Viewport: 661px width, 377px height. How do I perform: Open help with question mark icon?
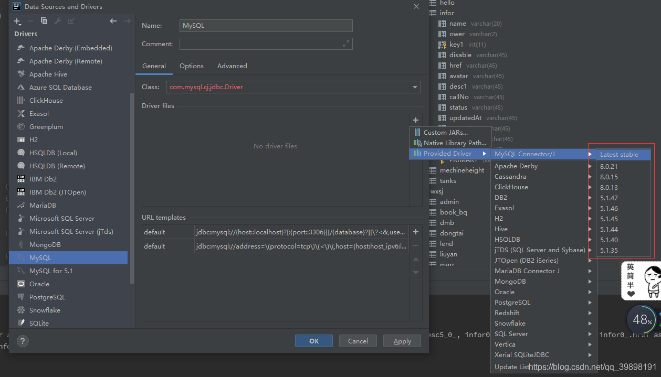point(22,341)
